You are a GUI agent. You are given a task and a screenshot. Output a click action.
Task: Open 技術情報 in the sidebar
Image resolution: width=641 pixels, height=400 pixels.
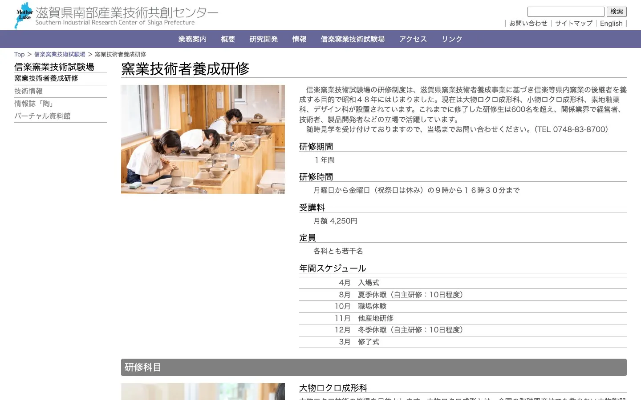click(28, 91)
